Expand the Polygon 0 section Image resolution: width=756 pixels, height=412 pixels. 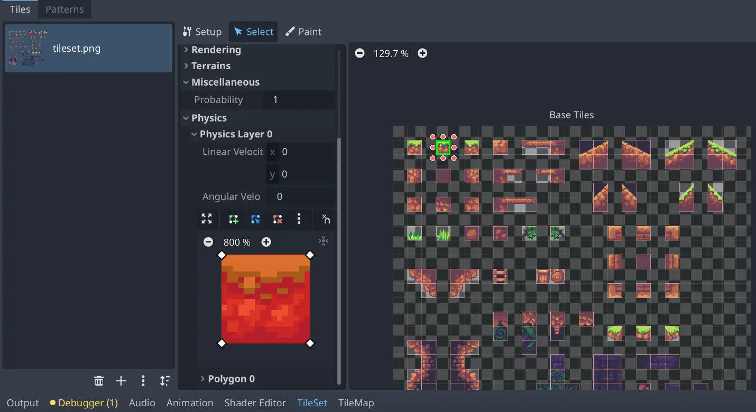231,379
